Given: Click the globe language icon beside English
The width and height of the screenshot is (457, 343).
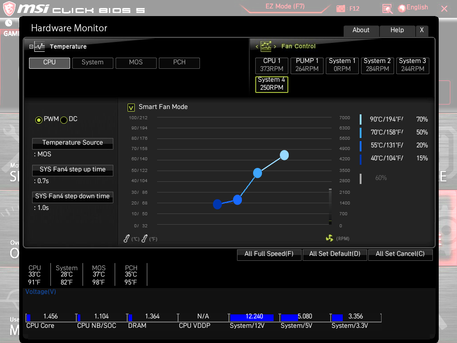Looking at the screenshot, I should pyautogui.click(x=402, y=8).
